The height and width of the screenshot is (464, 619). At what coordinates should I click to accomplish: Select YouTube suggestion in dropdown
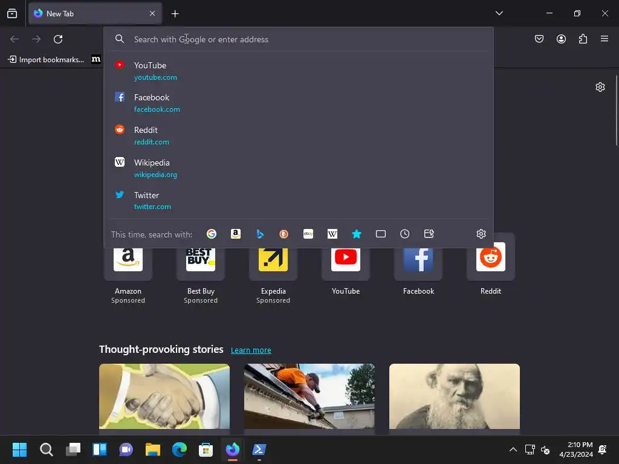tap(299, 71)
